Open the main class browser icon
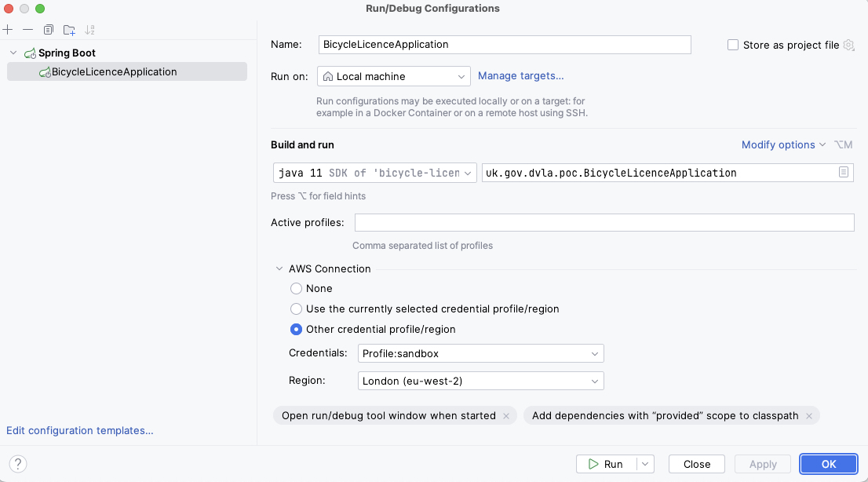 (844, 172)
